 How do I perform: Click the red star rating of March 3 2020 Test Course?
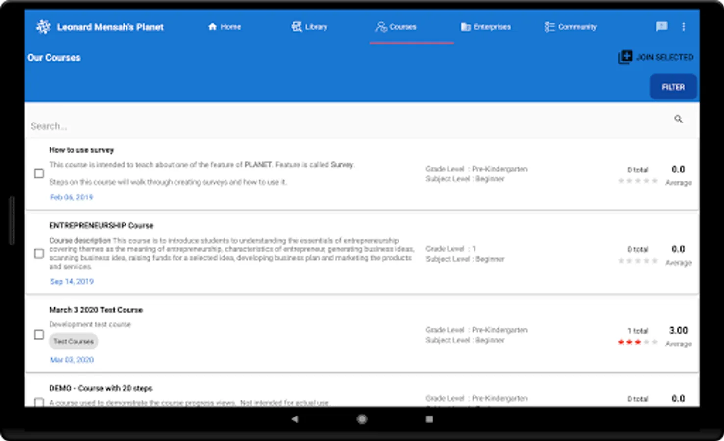coord(637,342)
